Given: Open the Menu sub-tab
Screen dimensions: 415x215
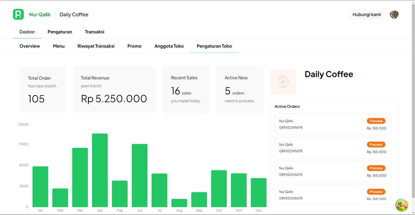Looking at the screenshot, I should pyautogui.click(x=59, y=46).
